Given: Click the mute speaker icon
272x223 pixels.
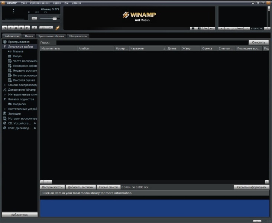Looking at the screenshot, I should 34,18.
